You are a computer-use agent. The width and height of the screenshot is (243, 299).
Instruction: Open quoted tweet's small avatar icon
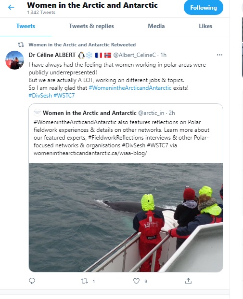pos(38,113)
